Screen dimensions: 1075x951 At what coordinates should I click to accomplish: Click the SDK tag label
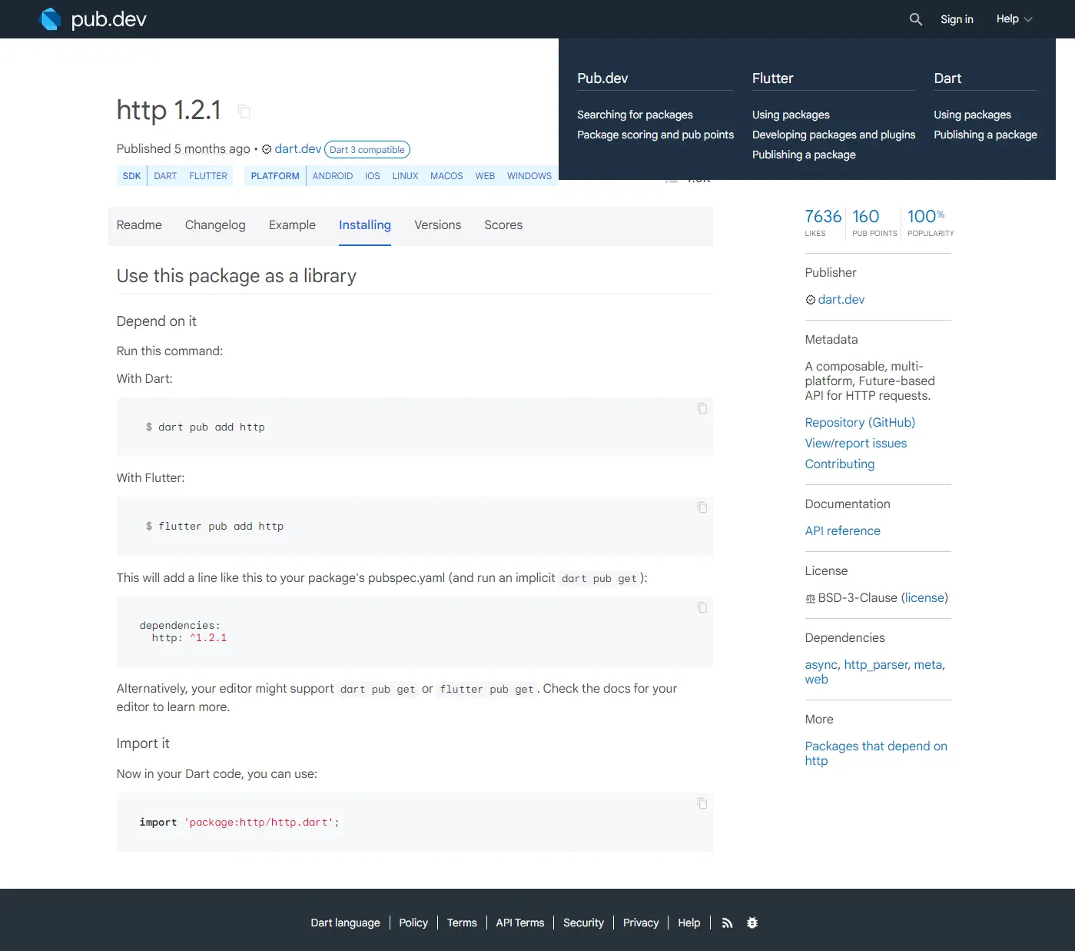pyautogui.click(x=131, y=176)
